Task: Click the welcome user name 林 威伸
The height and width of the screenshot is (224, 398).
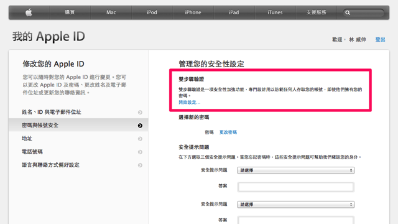Action: [x=358, y=40]
